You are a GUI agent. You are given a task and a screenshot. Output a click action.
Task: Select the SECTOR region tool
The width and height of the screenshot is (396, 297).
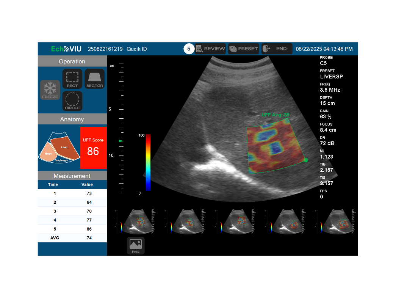pyautogui.click(x=94, y=79)
